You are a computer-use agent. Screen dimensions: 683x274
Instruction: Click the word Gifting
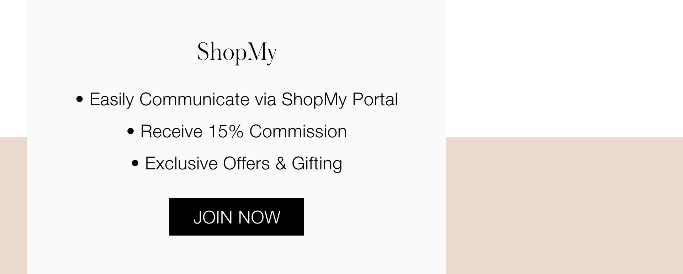tap(317, 164)
